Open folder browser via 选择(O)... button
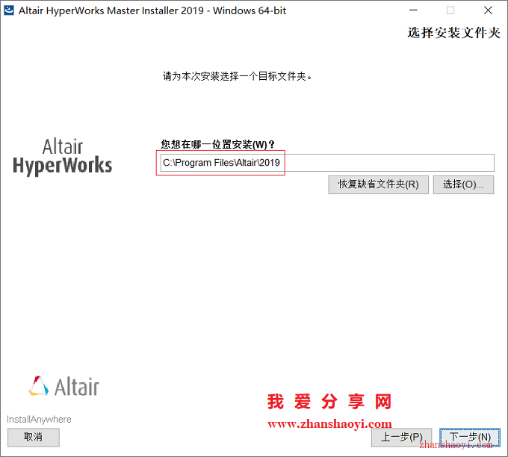Screen dimensions: 508x457 pos(463,184)
